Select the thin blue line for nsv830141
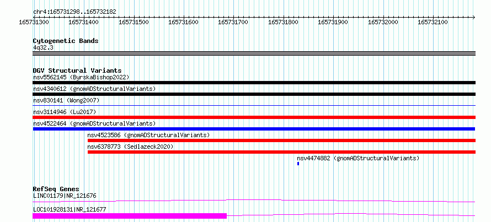The width and height of the screenshot is (491, 222). (254, 106)
